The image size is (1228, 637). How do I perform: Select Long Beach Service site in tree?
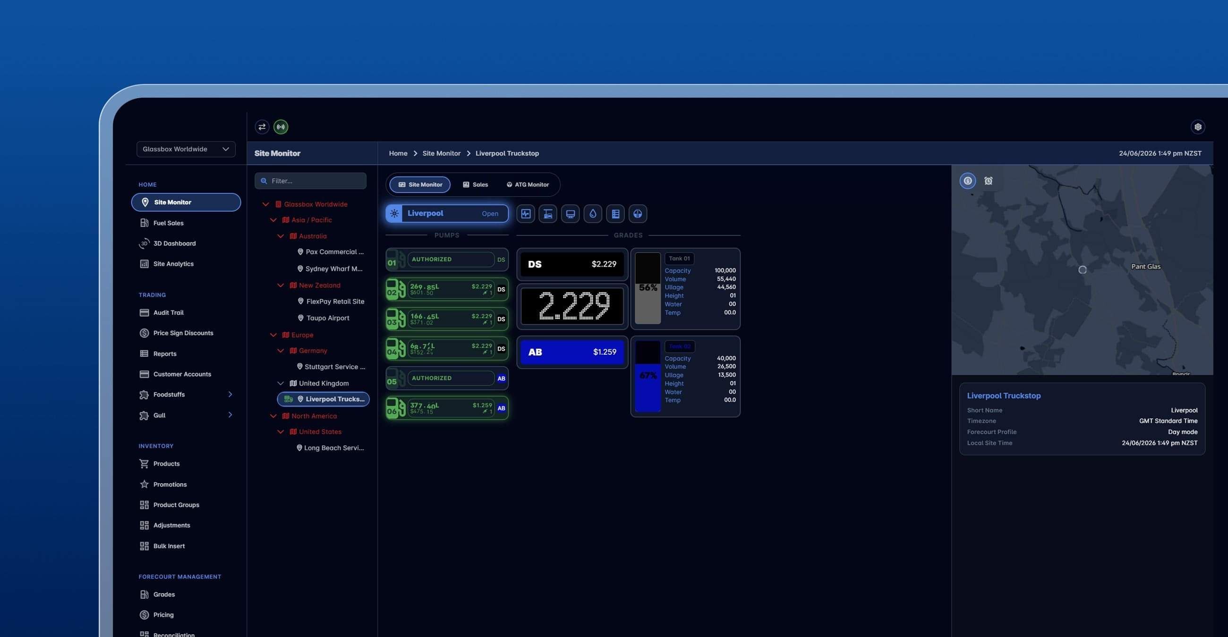pyautogui.click(x=330, y=448)
